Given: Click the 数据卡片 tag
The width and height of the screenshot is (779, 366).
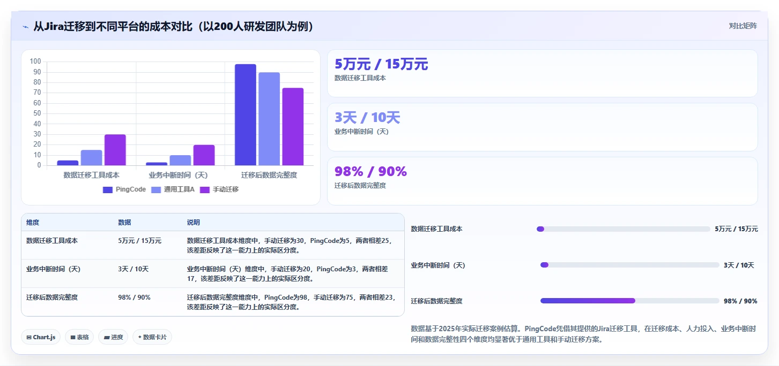Looking at the screenshot, I should point(152,337).
